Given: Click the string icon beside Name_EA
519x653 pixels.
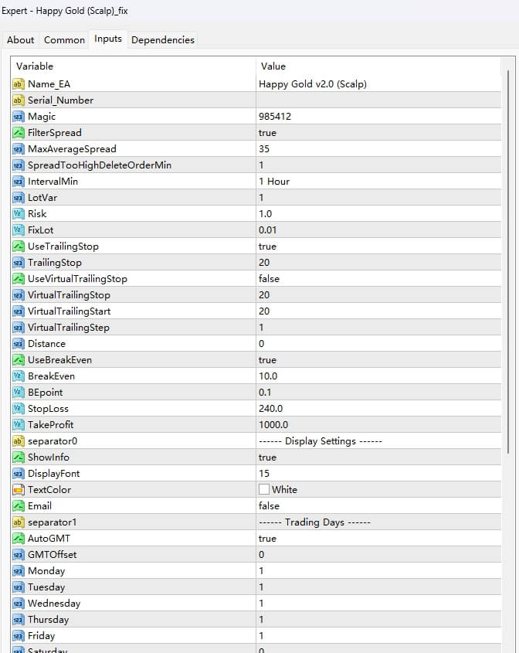Looking at the screenshot, I should pyautogui.click(x=19, y=83).
